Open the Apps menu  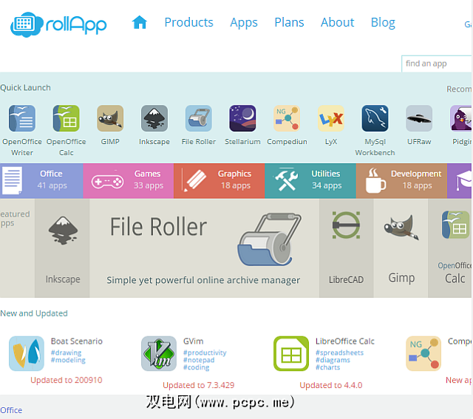point(244,23)
